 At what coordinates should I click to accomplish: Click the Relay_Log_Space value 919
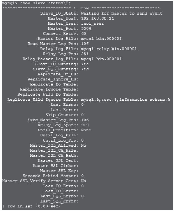85,125
